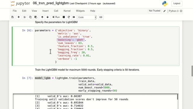
Task: Click the pencil edit mode indicator
Action: tap(164, 11)
